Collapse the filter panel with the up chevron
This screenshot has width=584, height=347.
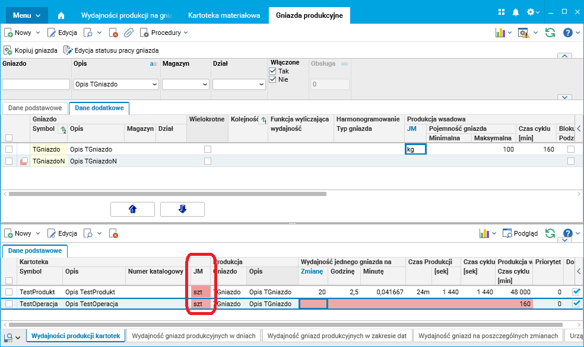tap(564, 56)
